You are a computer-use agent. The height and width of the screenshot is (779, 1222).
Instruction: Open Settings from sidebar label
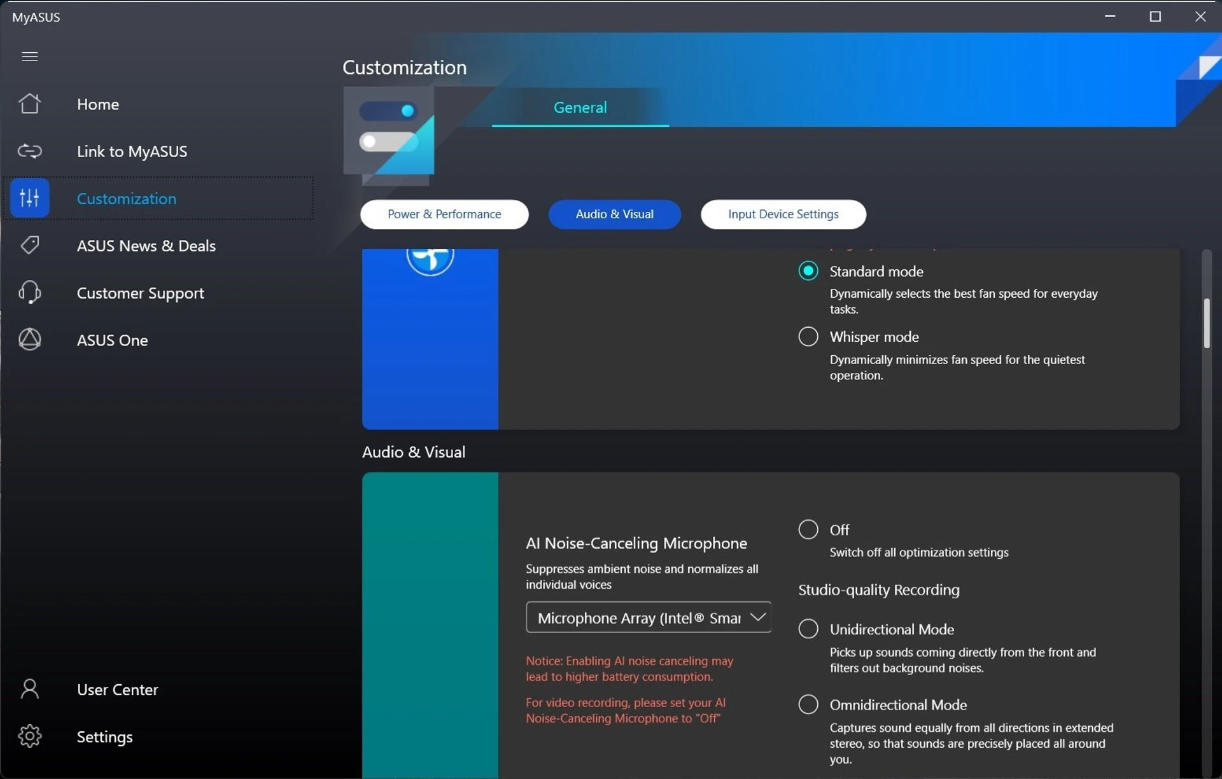(x=105, y=736)
